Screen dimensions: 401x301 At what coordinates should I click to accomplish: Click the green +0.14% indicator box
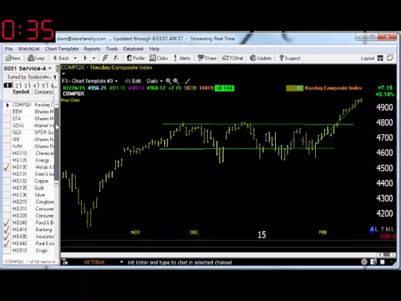coord(224,88)
